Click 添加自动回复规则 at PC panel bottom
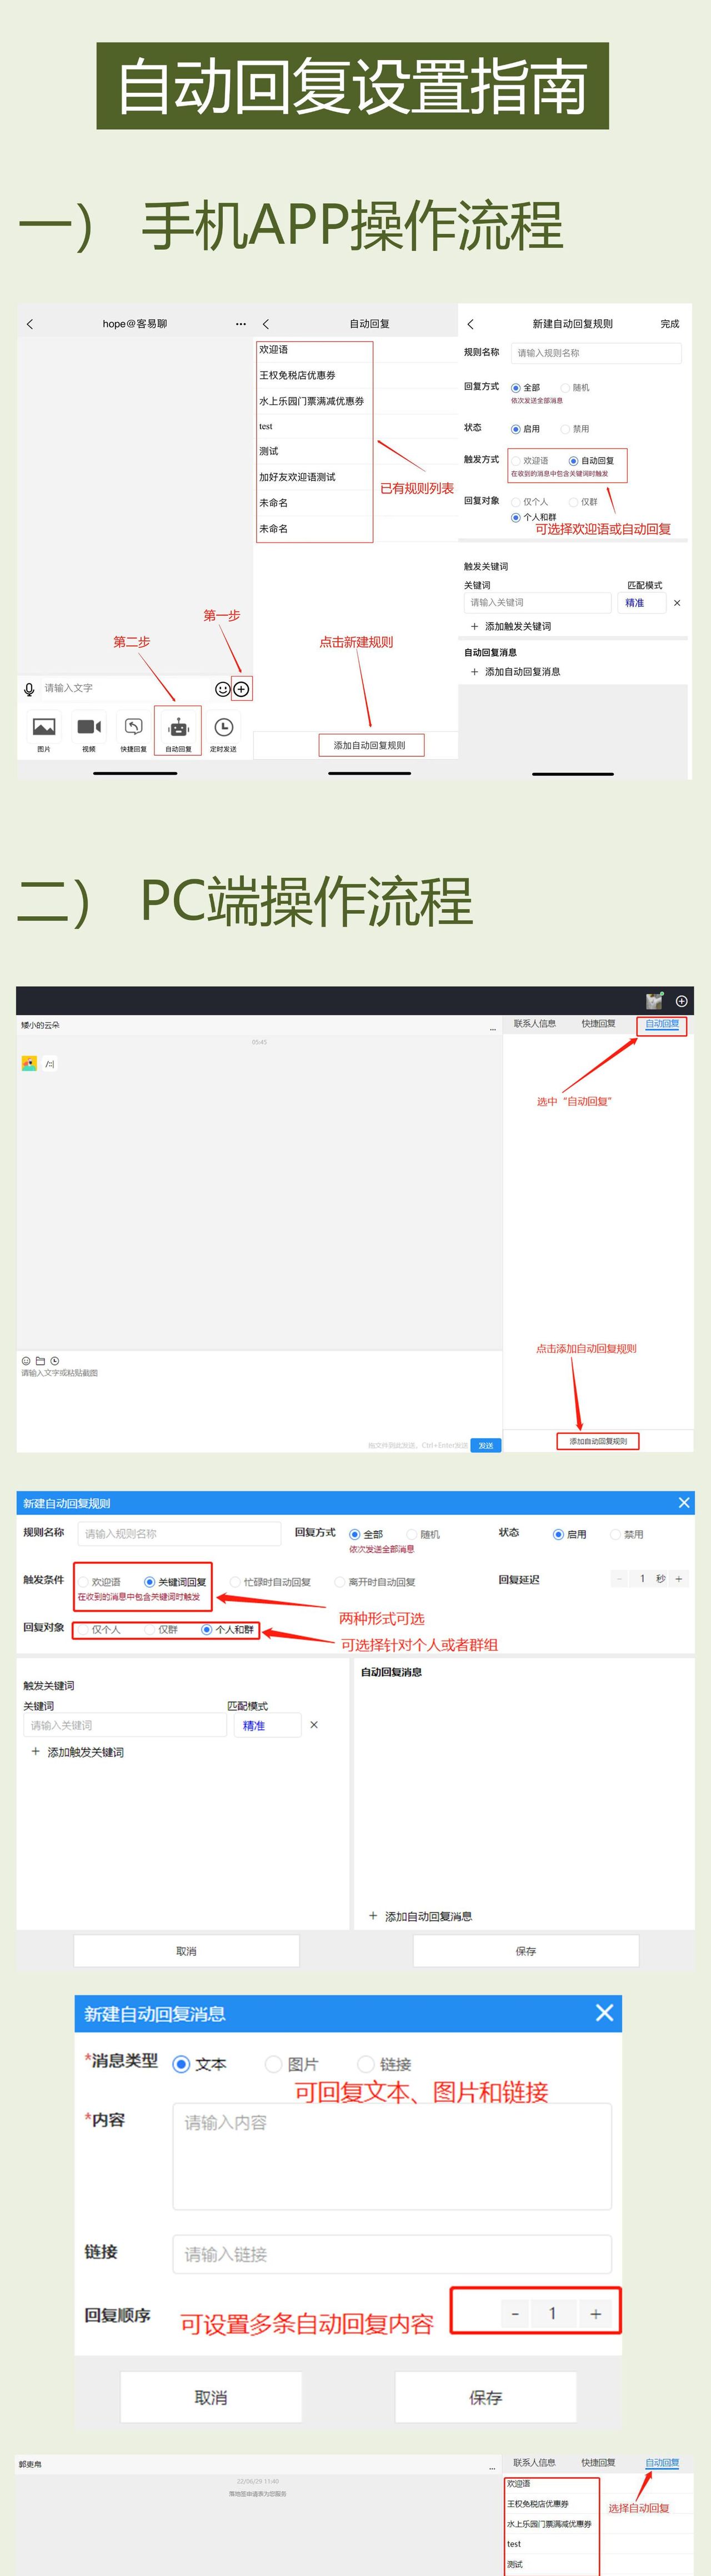711x2576 pixels. tap(598, 1441)
